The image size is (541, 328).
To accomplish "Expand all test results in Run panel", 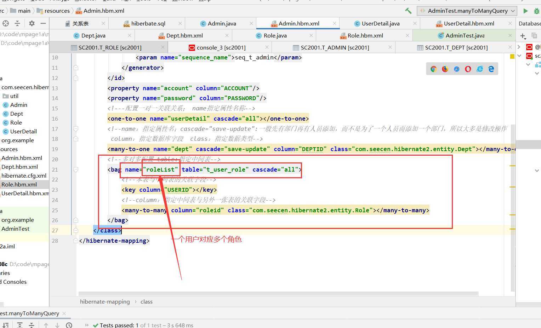I will pos(20,325).
